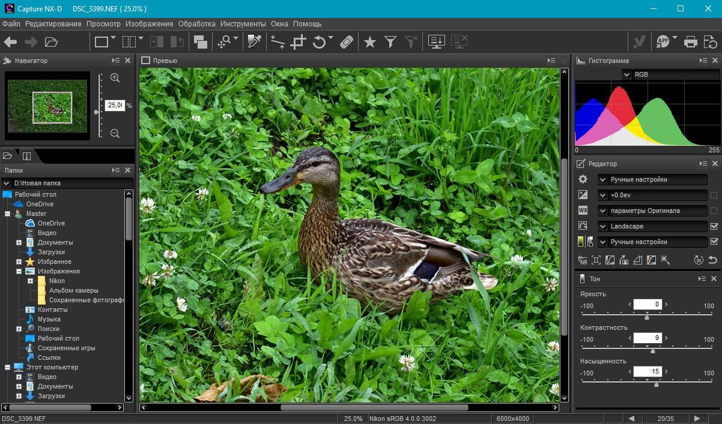Click the open folder toolbar icon

51,42
